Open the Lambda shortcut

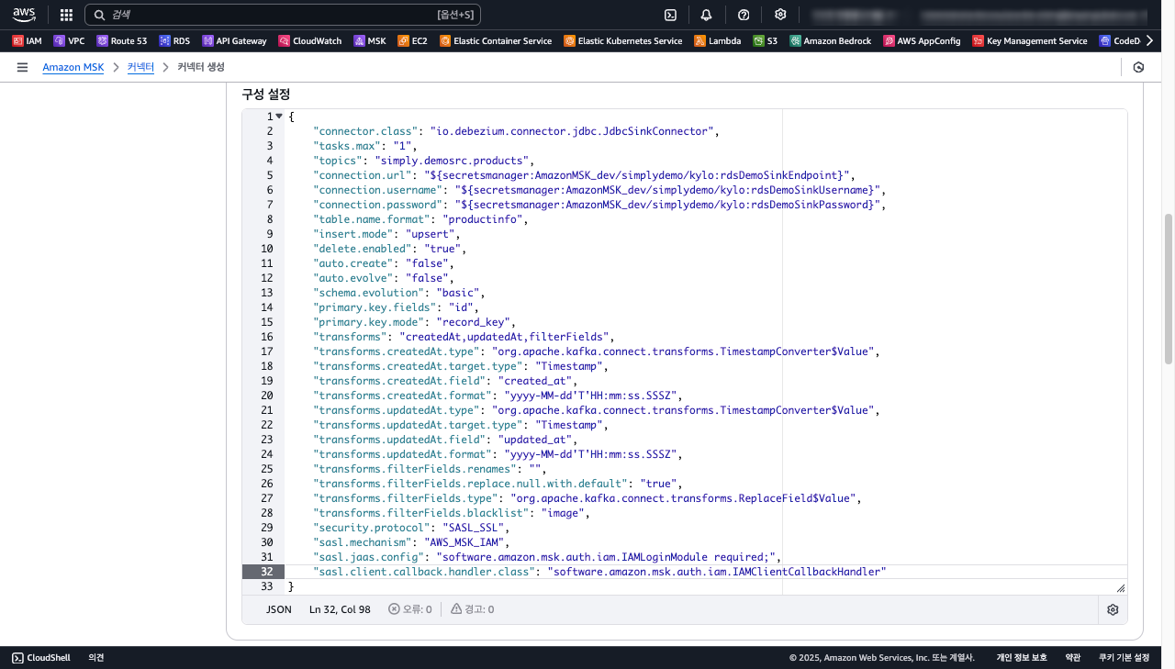pyautogui.click(x=717, y=41)
